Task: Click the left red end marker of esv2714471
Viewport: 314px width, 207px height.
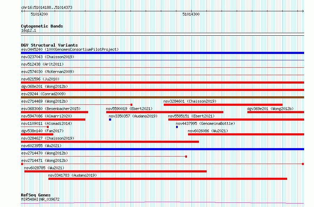Action: (22, 164)
